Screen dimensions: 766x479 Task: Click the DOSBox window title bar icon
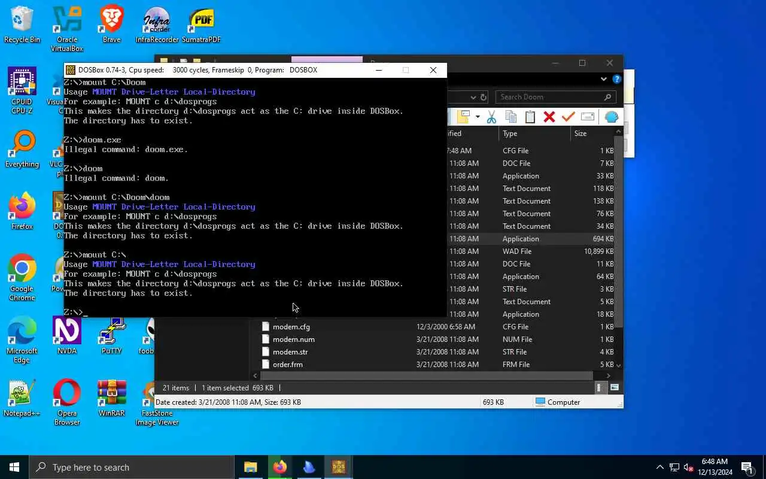click(x=71, y=70)
